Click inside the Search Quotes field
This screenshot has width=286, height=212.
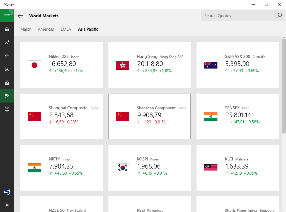[x=237, y=16]
